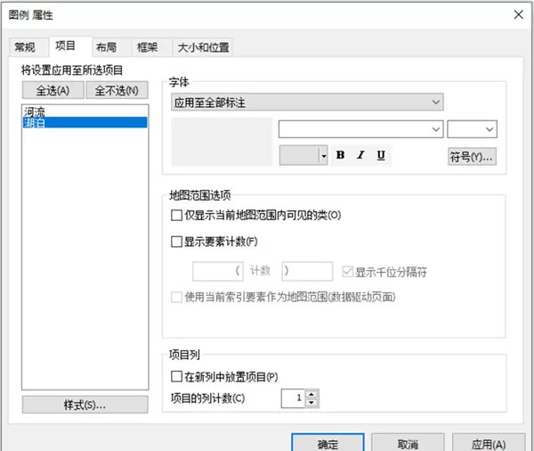Enable 仅显示当前地图范围内可见的类 checkbox
The height and width of the screenshot is (451, 534).
(x=176, y=215)
